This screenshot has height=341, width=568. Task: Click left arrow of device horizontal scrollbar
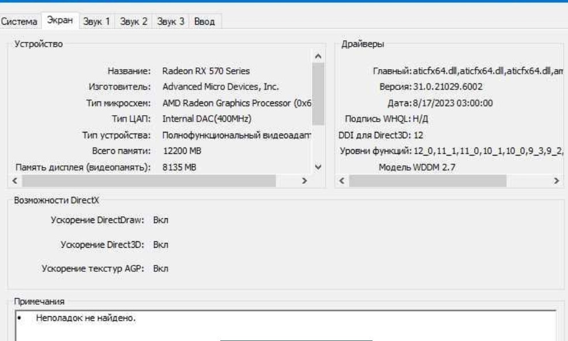(x=14, y=181)
